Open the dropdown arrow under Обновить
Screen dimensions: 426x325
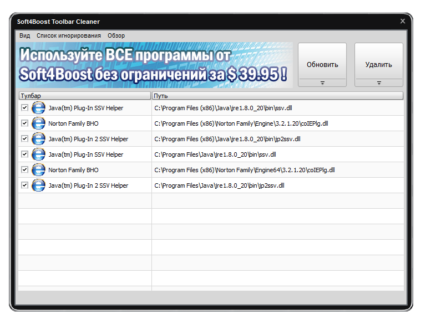[322, 82]
